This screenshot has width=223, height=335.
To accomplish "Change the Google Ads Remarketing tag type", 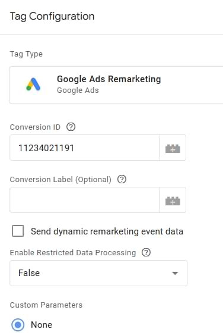I will pyautogui.click(x=116, y=85).
